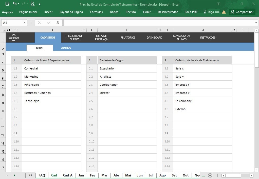Screen dimensions: 259x179
Task: Click the cell containing Estagiário
Action: coord(127,68)
